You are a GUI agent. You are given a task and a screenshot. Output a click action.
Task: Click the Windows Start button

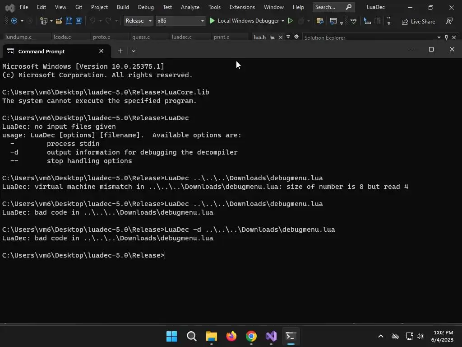[x=171, y=336]
